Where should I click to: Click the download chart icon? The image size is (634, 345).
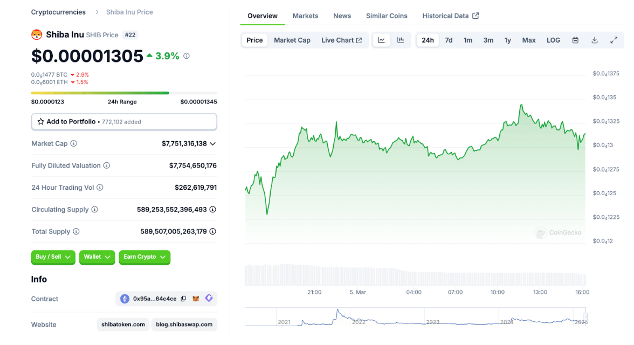[x=595, y=40]
